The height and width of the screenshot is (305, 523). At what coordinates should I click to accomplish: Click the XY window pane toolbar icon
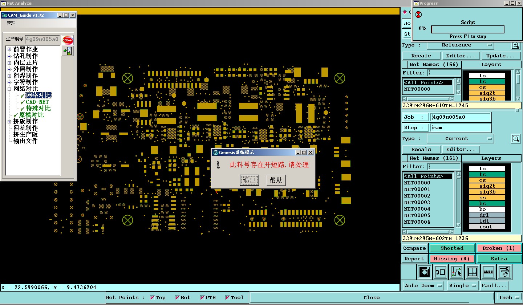472,272
